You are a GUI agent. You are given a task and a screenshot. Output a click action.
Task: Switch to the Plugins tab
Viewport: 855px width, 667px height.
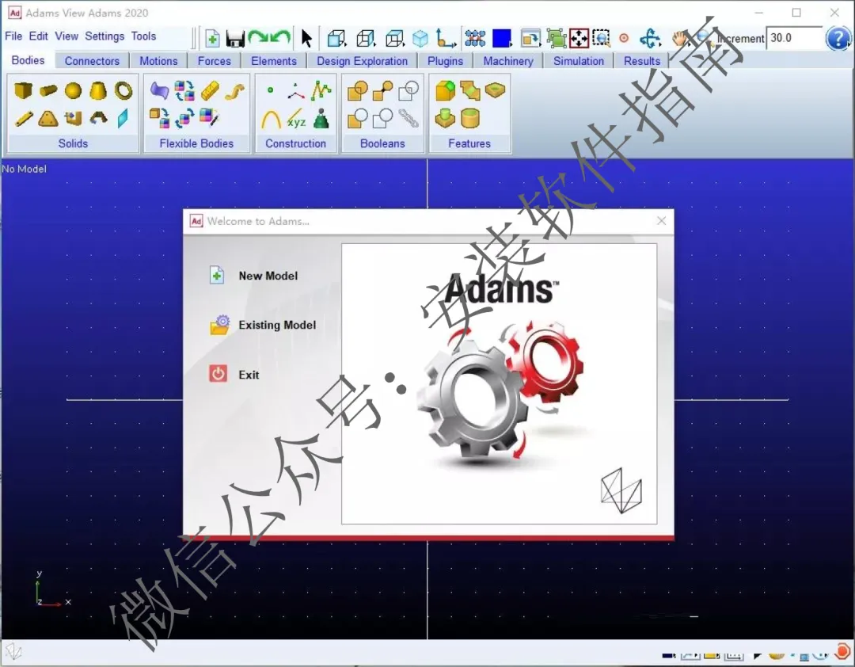(x=445, y=60)
